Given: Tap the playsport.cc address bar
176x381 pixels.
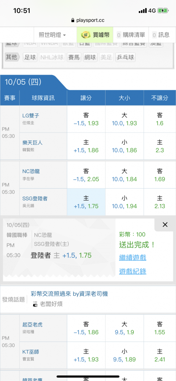Looking at the screenshot, I should click(88, 21).
